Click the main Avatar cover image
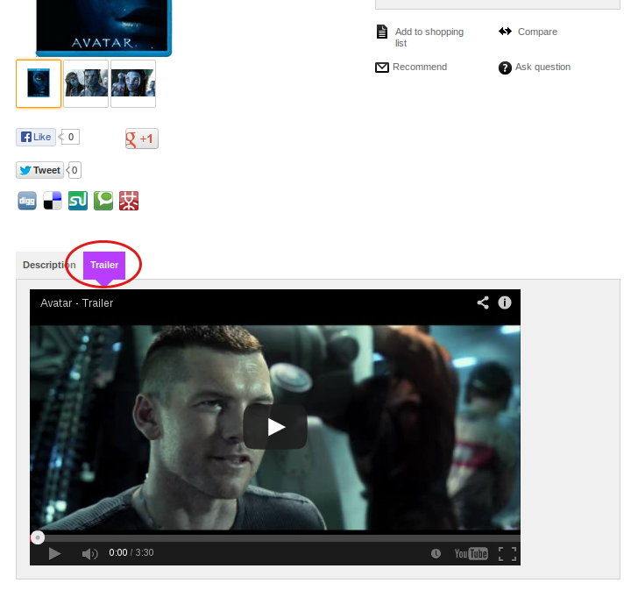This screenshot has height=590, width=631. pos(103,26)
